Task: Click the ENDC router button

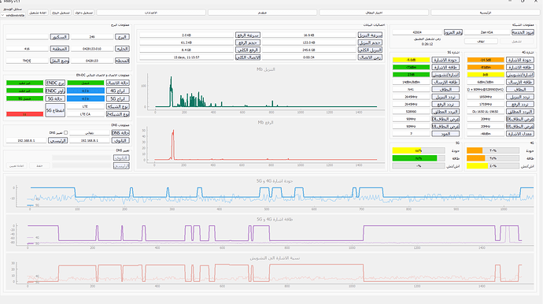Action: [x=55, y=91]
